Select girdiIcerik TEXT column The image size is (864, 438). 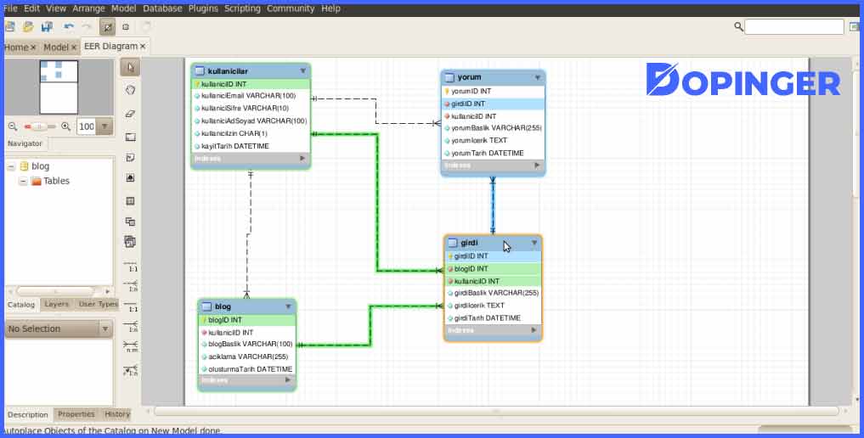click(493, 306)
